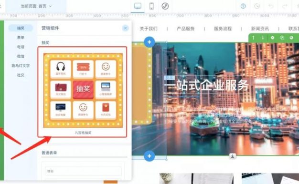Open the banner module settings gear

pos(273,38)
